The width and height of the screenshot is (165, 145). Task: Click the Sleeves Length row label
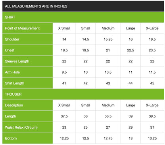click(27, 61)
